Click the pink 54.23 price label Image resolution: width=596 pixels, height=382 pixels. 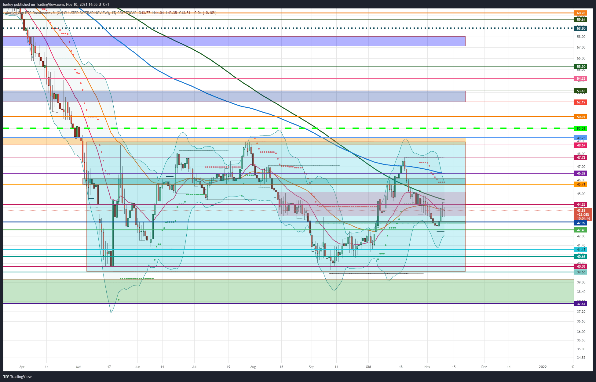(581, 78)
